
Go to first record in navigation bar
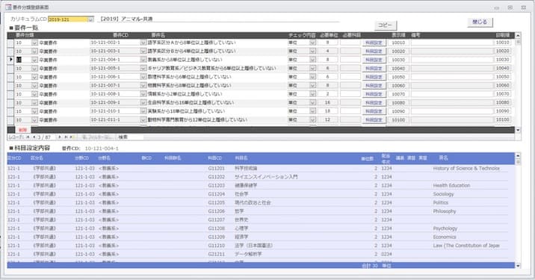click(x=28, y=137)
